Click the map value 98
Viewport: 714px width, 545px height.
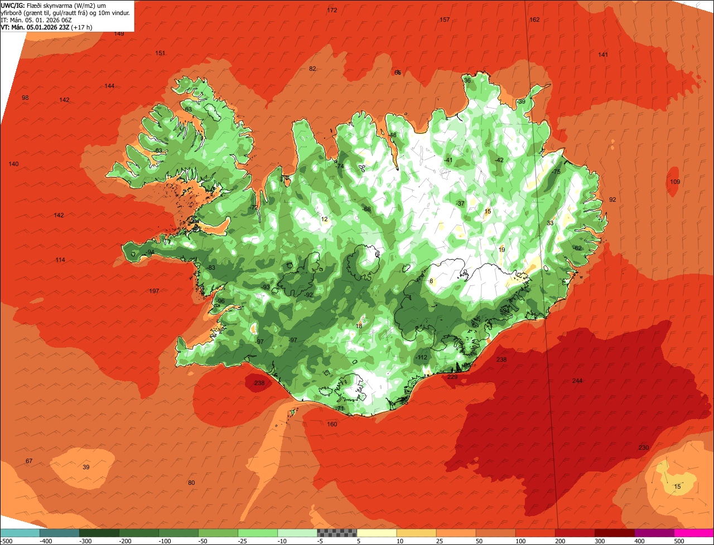point(25,98)
